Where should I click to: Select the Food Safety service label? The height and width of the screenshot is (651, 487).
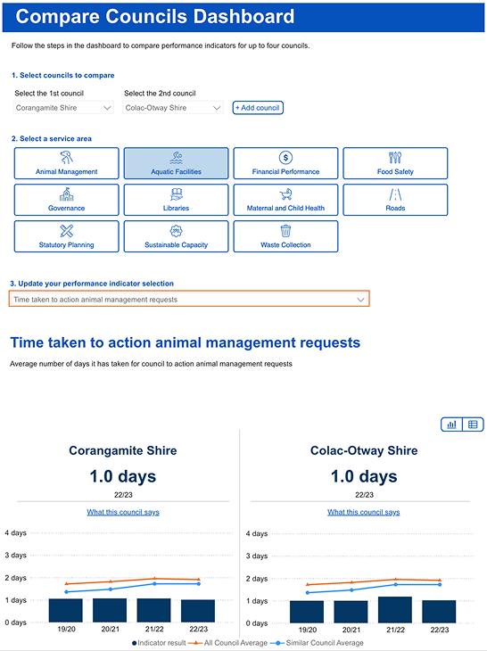pyautogui.click(x=395, y=171)
